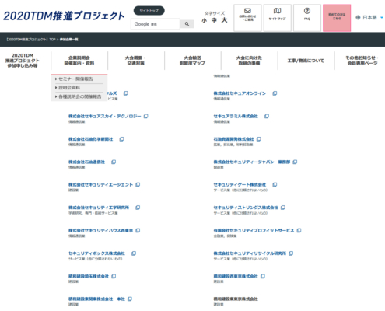The width and height of the screenshot is (385, 311).
Task: Open the 大会輸送影響度マップ menu
Action: click(x=193, y=61)
